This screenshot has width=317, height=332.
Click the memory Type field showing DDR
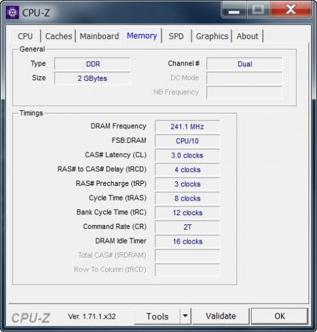pyautogui.click(x=92, y=64)
